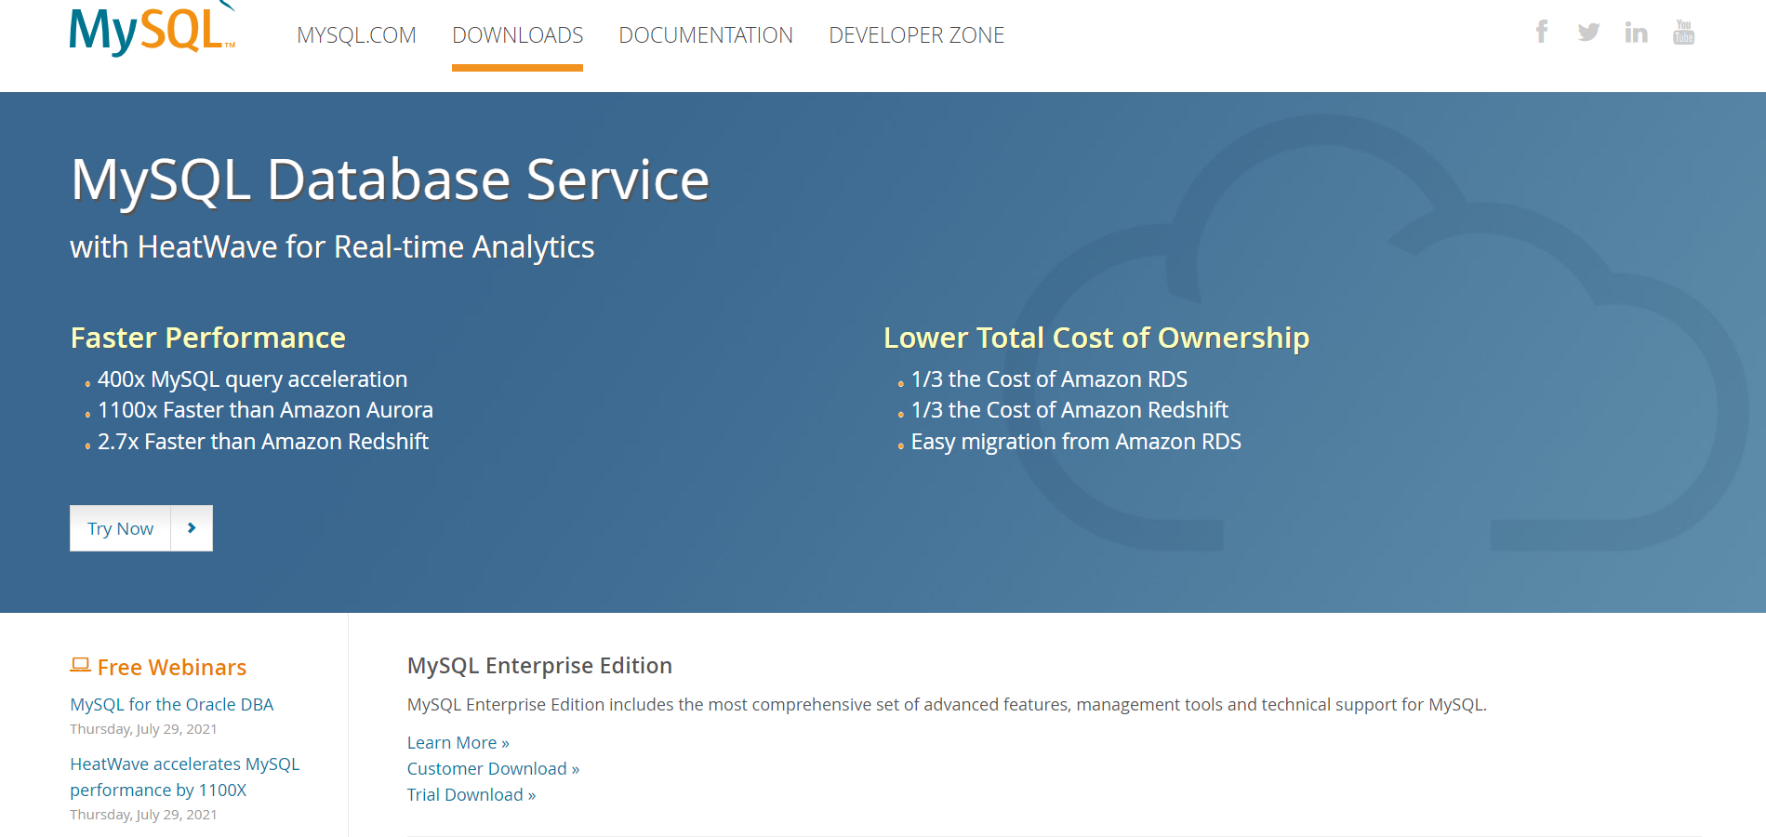The height and width of the screenshot is (837, 1766).
Task: Follow the Learn More link
Action: click(458, 743)
